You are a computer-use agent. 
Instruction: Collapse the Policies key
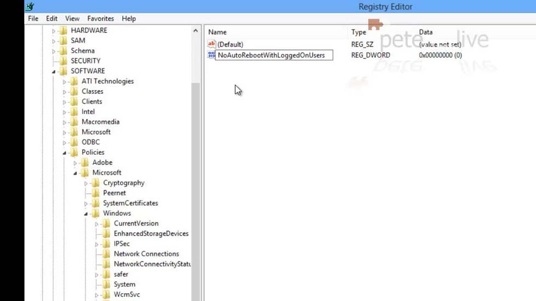pyautogui.click(x=64, y=153)
